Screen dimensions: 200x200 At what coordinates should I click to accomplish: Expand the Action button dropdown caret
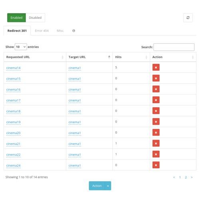[108, 186]
